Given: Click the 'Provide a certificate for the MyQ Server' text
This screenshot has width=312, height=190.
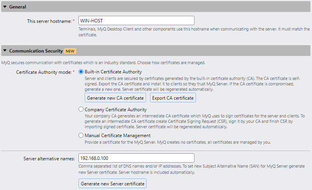Looking at the screenshot, I should [178, 142].
